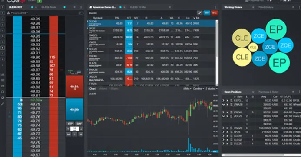Screen dimensions: 301x157
Task: Increase order quantity with right stepper arrow
Action: [81, 129]
